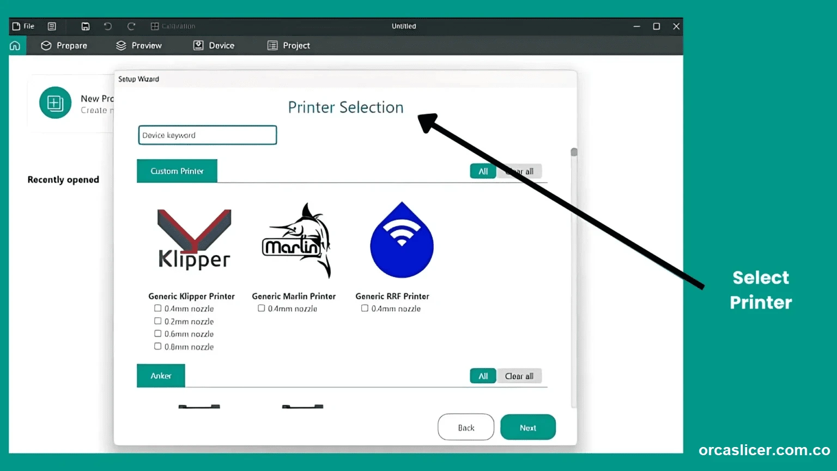The height and width of the screenshot is (471, 837).
Task: Click the blue RRF printer logo
Action: tap(402, 241)
